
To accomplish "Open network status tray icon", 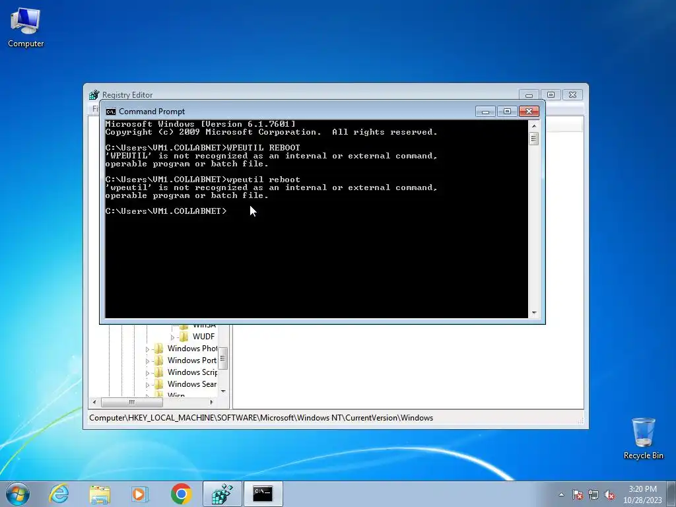I will (x=593, y=494).
